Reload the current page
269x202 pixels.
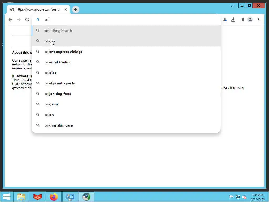click(x=27, y=19)
